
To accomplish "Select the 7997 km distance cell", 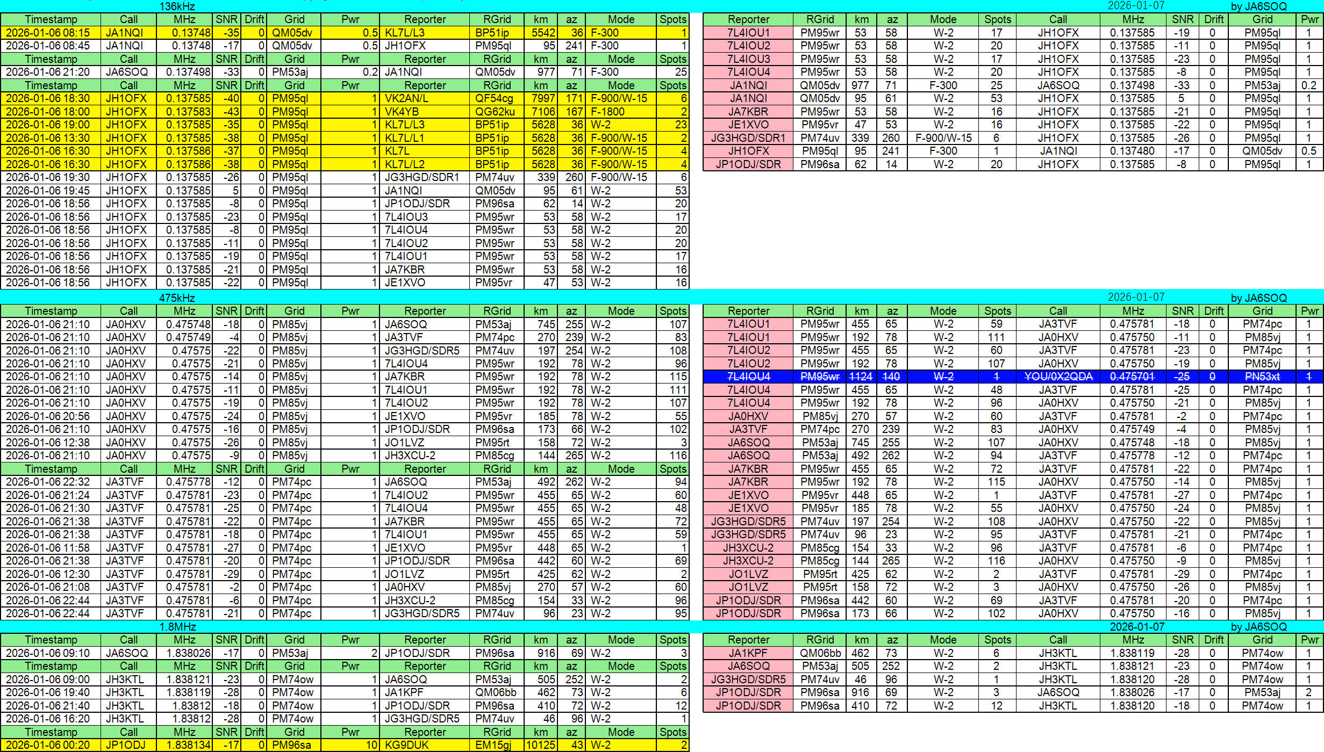I will click(542, 98).
